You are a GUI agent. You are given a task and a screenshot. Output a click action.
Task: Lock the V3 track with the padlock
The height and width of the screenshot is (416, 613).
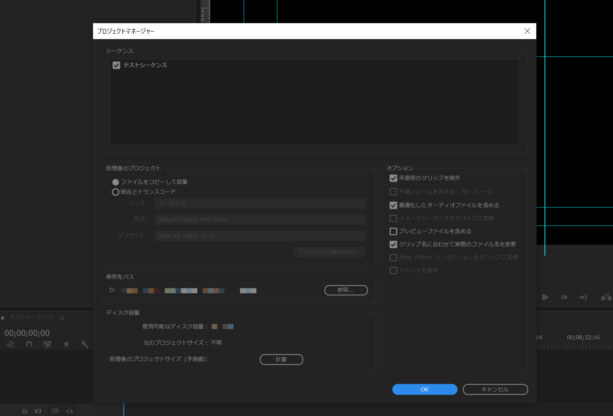point(24,411)
